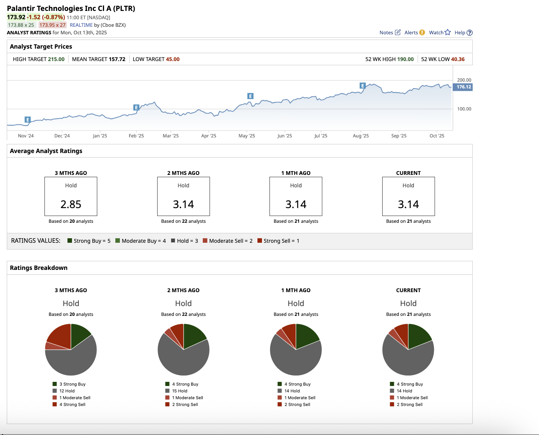Click the orange Alerts exclamation icon

(x=422, y=32)
